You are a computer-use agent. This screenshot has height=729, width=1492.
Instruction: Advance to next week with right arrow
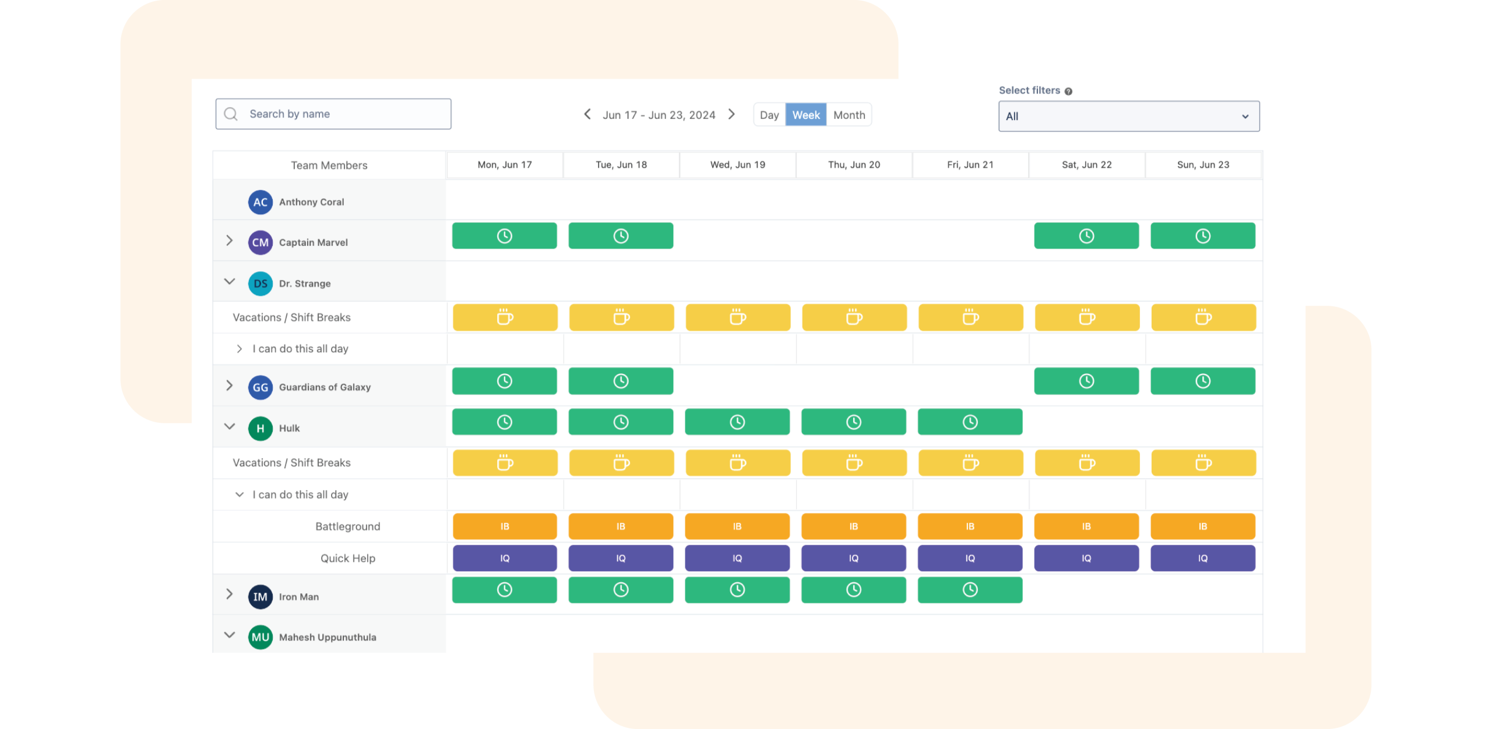(731, 114)
